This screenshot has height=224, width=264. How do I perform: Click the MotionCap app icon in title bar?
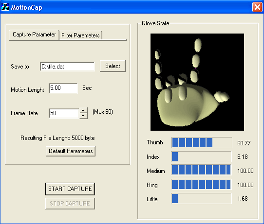5,7
